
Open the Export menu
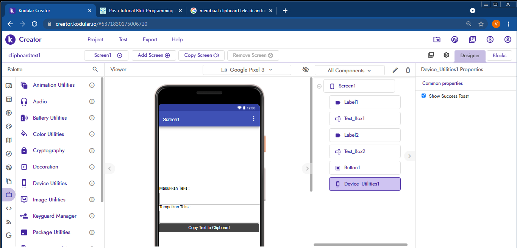pyautogui.click(x=150, y=39)
